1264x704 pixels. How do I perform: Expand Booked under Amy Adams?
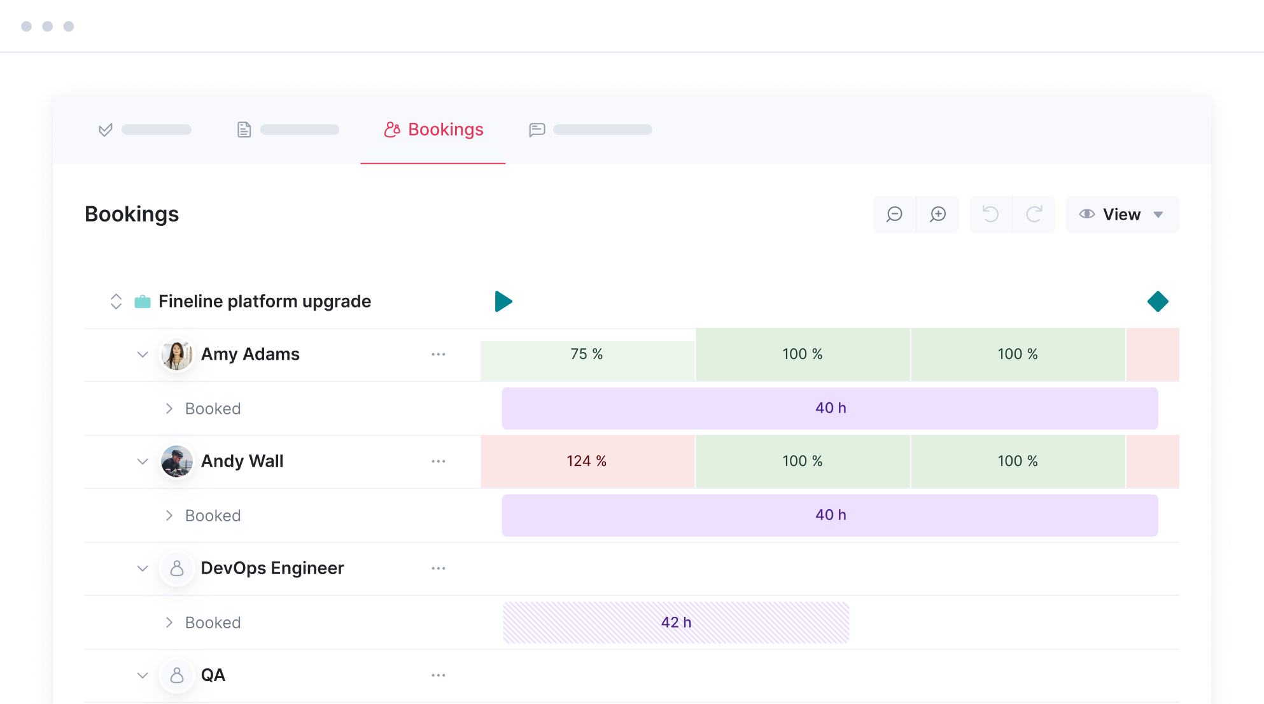(x=169, y=409)
